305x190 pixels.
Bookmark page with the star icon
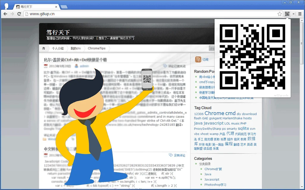coord(279,14)
